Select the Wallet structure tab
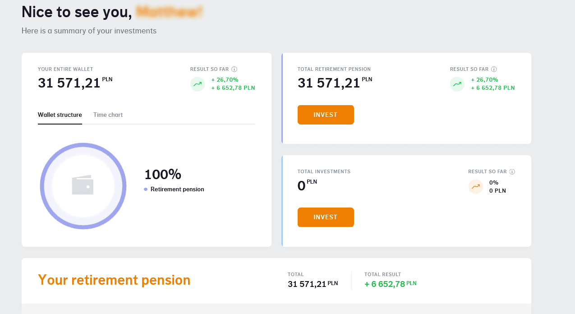Viewport: 575px width, 314px height. click(60, 115)
